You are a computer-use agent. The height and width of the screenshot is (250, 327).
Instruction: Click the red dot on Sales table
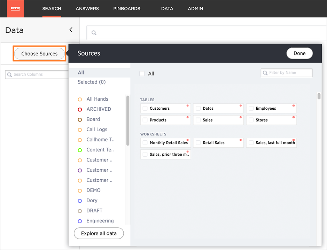coord(241,117)
